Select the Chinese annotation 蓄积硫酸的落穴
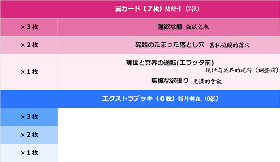Screen dimensions: 280x162 coord(230,46)
